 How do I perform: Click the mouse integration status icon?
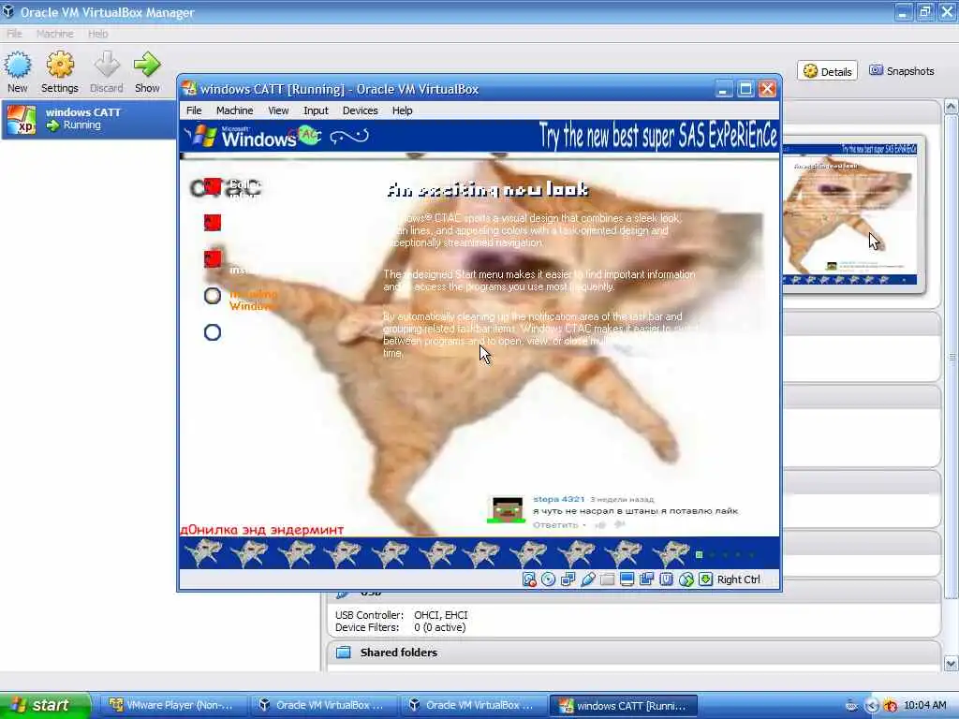(686, 579)
